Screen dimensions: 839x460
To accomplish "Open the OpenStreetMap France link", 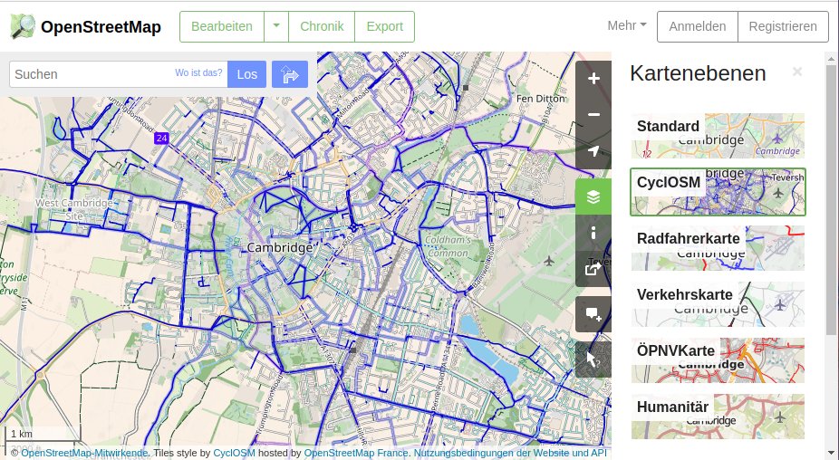I will [356, 453].
